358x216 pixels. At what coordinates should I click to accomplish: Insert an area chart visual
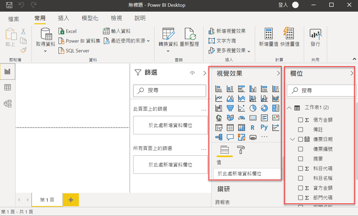point(230,98)
